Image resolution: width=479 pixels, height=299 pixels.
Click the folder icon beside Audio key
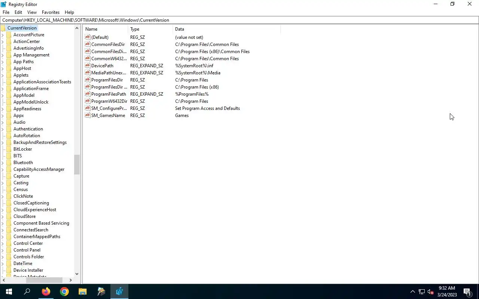coord(9,122)
